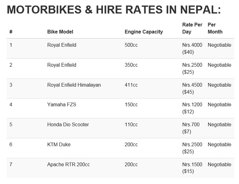Select the KTM Duke bike model
The image size is (239, 184).
(x=59, y=145)
